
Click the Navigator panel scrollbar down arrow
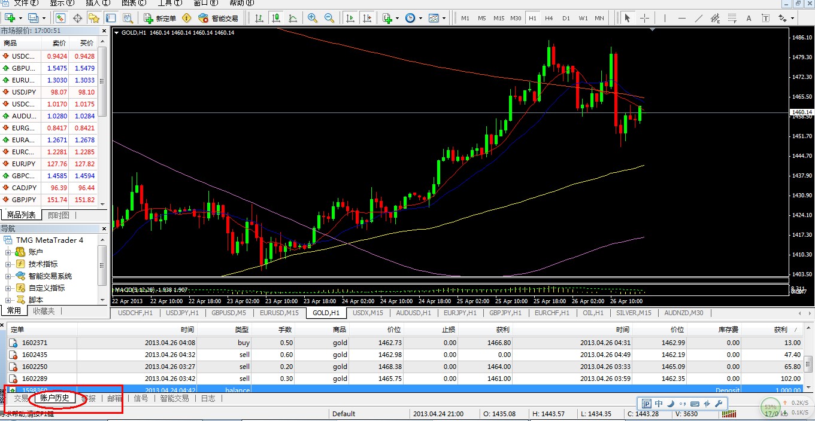pos(103,300)
